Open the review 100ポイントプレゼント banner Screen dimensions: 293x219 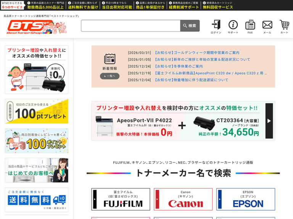(37, 141)
